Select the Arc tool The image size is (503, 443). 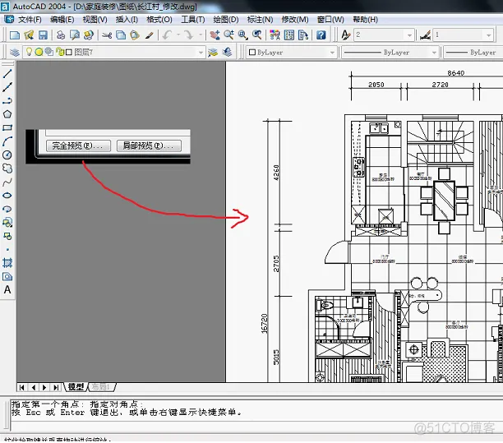click(x=7, y=141)
